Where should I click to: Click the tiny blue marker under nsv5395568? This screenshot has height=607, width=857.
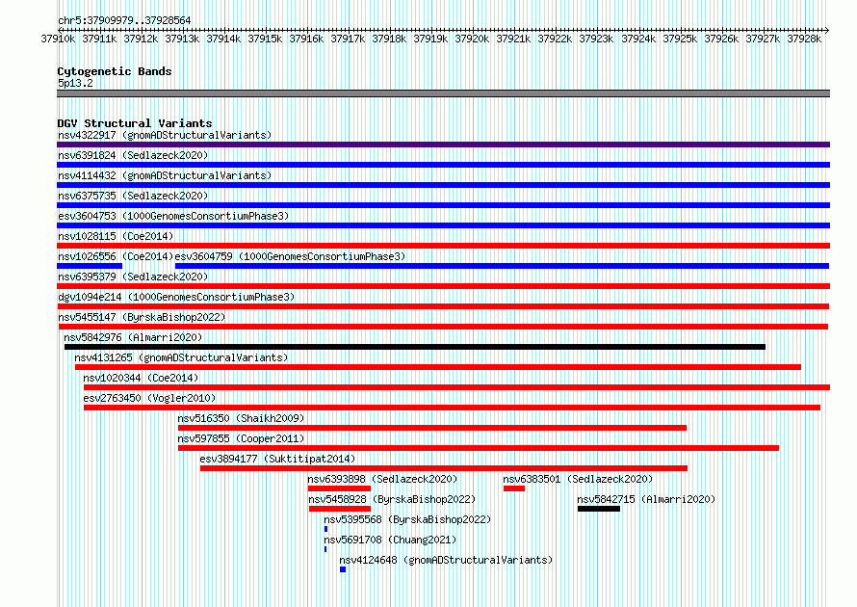(x=325, y=529)
